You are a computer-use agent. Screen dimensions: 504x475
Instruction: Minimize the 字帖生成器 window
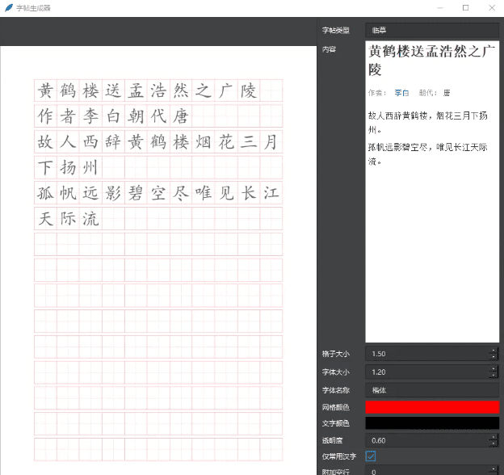442,7
